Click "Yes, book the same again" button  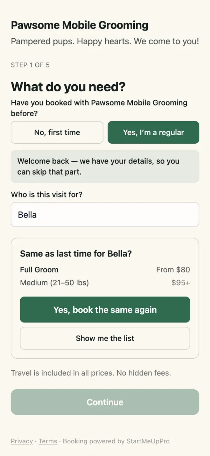click(x=105, y=310)
